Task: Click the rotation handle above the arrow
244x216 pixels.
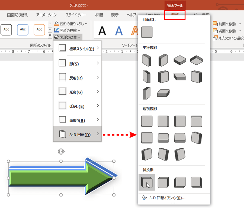Action: click(61, 152)
